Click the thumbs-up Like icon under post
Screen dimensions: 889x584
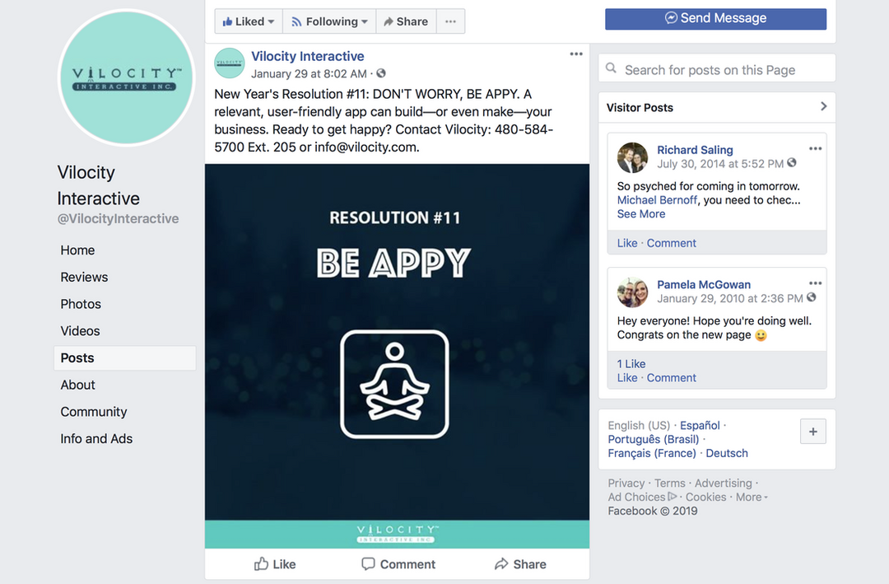click(262, 563)
